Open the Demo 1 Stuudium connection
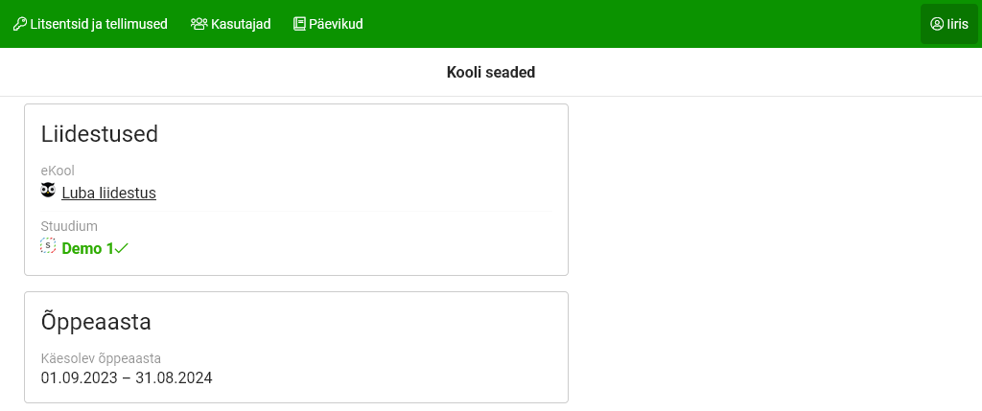The image size is (982, 411). pyautogui.click(x=87, y=248)
